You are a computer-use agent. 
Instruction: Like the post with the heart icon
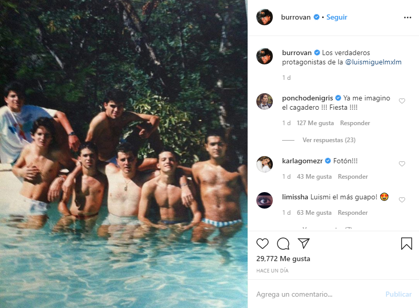[263, 244]
